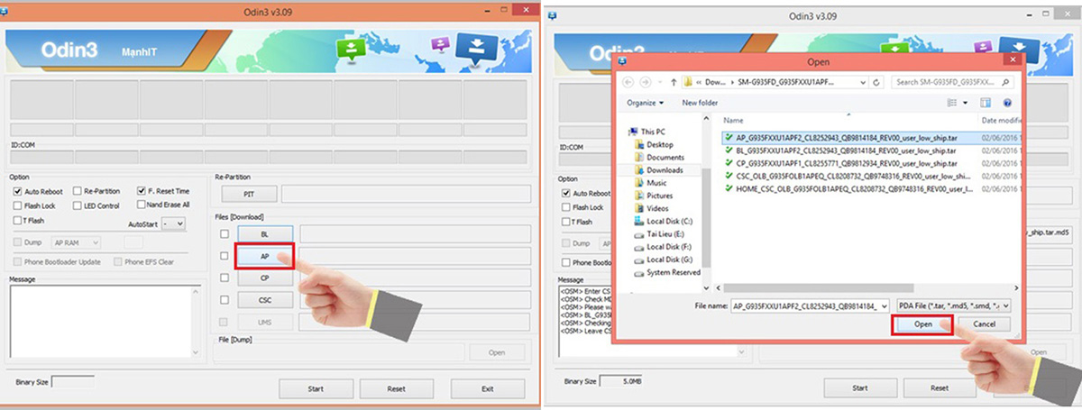Click Reset in left Odin3 window
Image resolution: width=1082 pixels, height=410 pixels.
coord(396,388)
